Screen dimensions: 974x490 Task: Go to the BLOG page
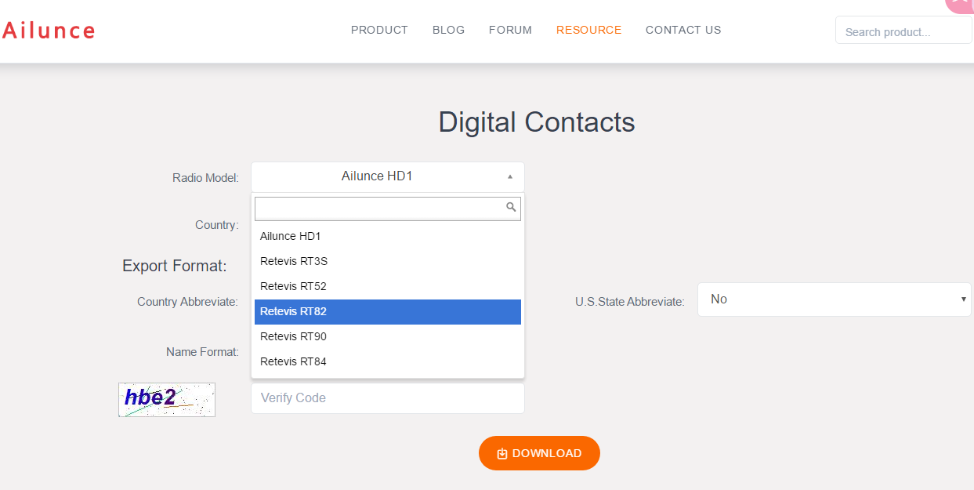(x=448, y=30)
